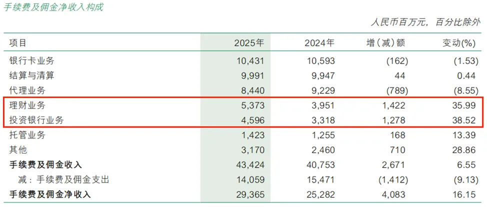This screenshot has height=207, width=487.
Task: Click the 2025年 column header
Action: tap(249, 43)
